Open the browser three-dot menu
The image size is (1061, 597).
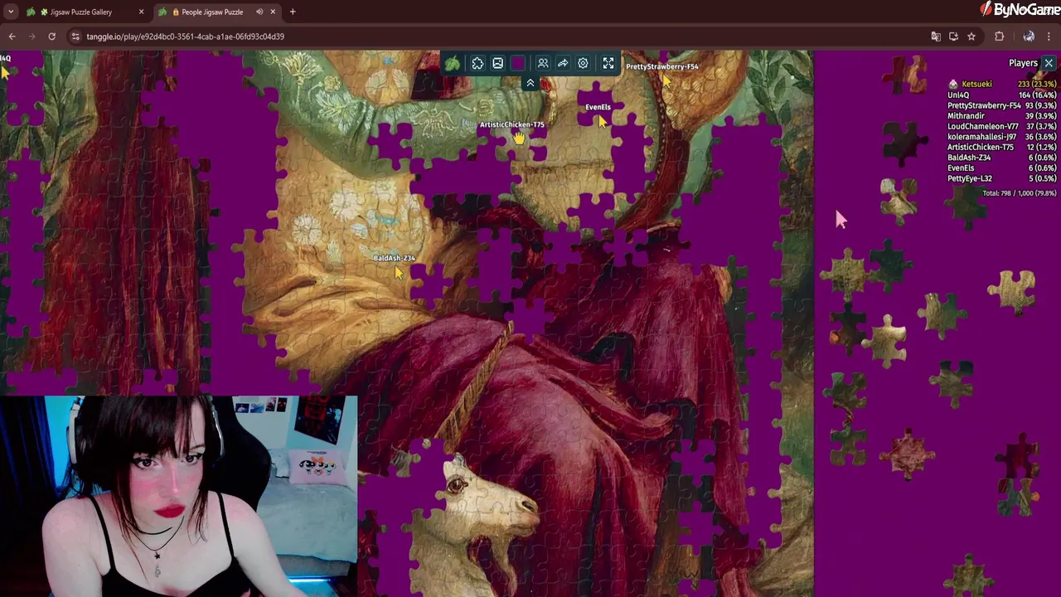[1049, 36]
